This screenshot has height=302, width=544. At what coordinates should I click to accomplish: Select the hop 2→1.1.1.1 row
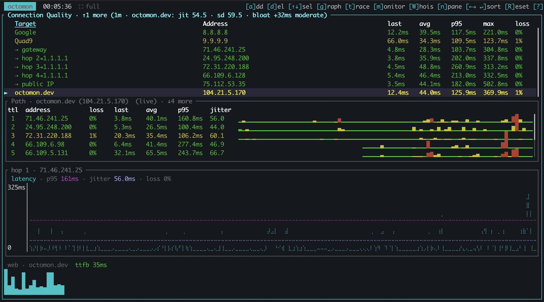click(x=270, y=58)
